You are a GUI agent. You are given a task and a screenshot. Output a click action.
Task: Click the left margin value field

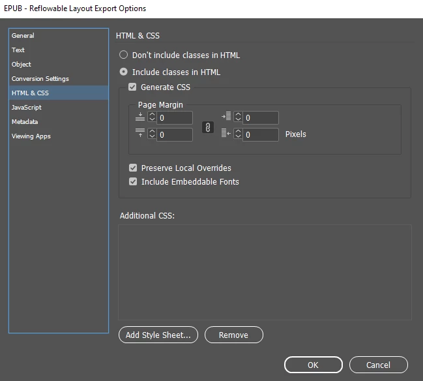[x=261, y=117]
